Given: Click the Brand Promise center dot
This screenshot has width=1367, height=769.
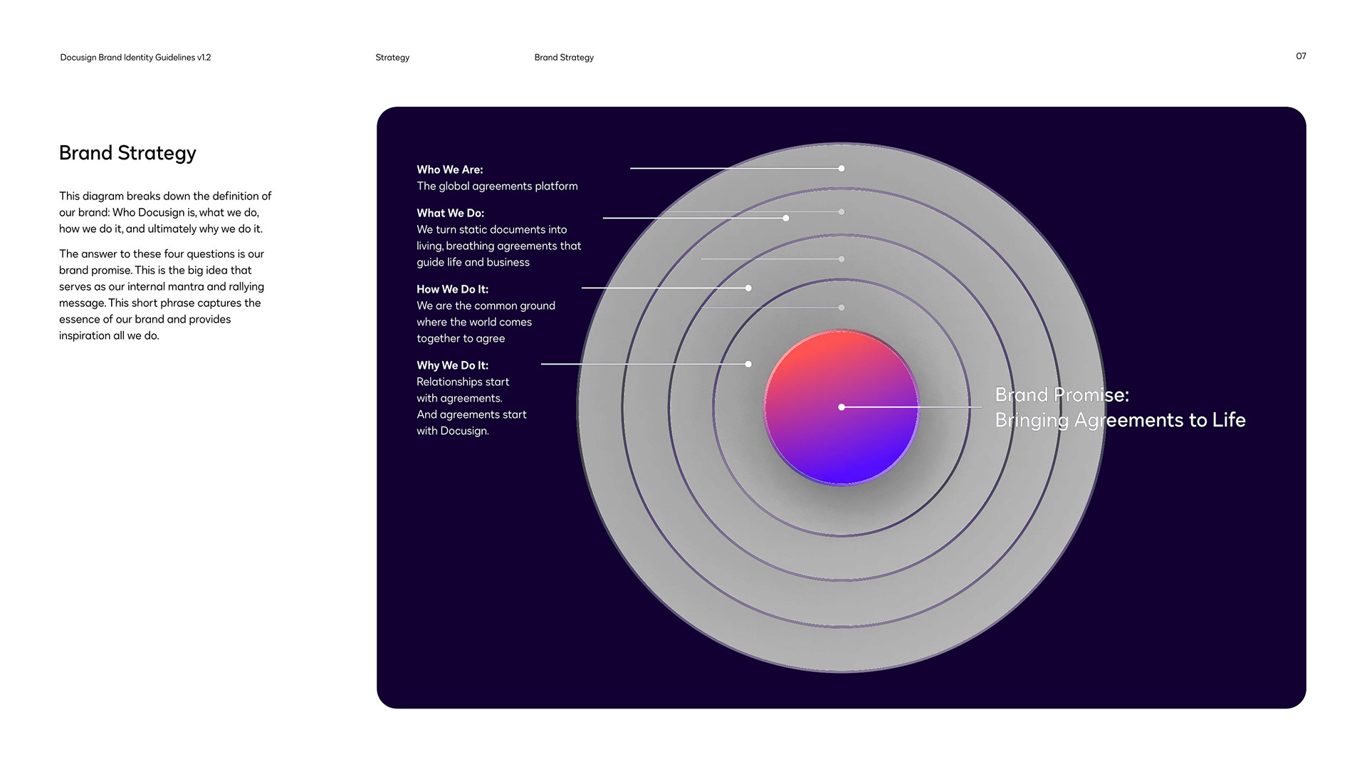Looking at the screenshot, I should click(842, 407).
